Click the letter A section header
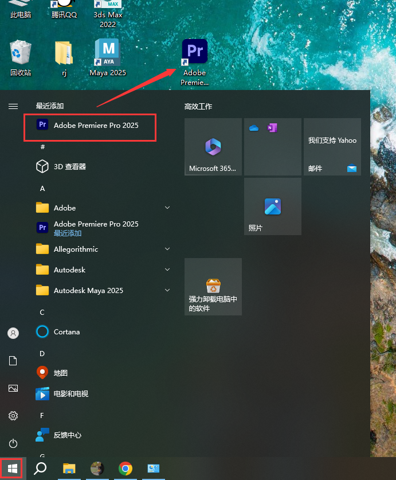 (42, 189)
